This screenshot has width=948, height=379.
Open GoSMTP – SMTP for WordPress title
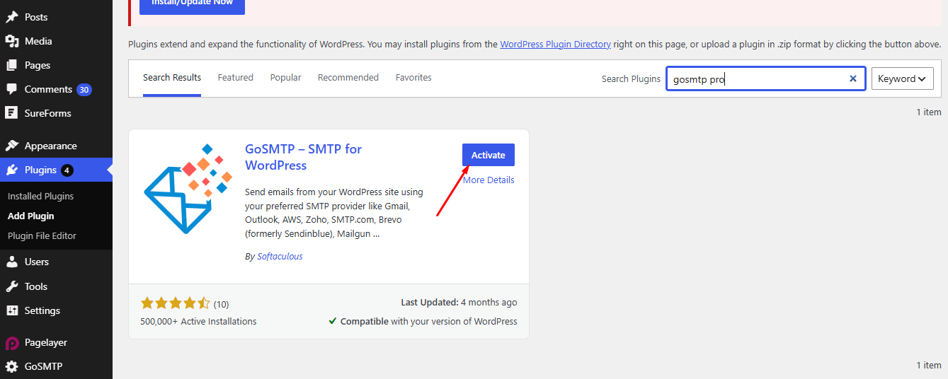(x=304, y=157)
